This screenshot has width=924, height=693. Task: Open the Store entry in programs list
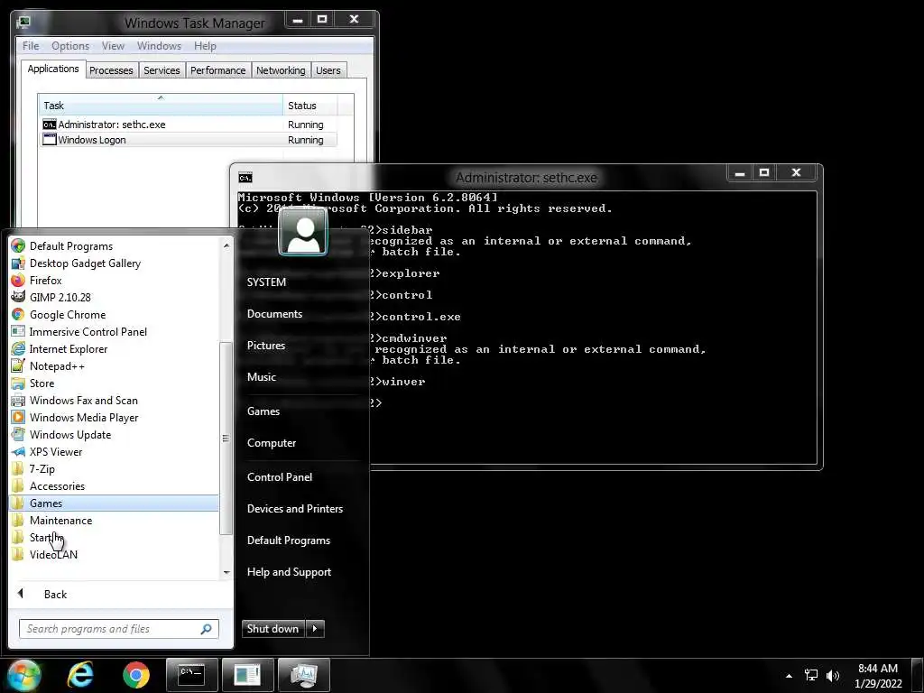[x=42, y=383]
